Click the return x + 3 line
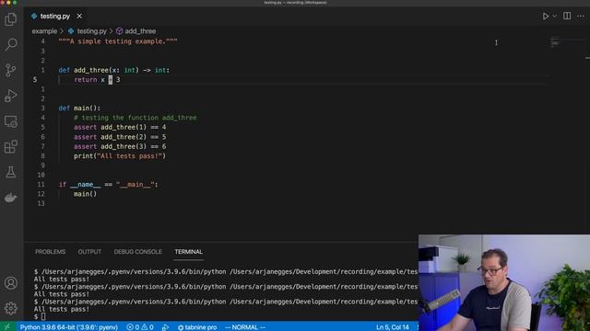 tap(97, 80)
